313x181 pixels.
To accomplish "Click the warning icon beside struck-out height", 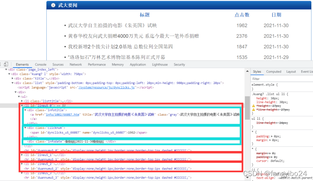I will coord(253,106).
